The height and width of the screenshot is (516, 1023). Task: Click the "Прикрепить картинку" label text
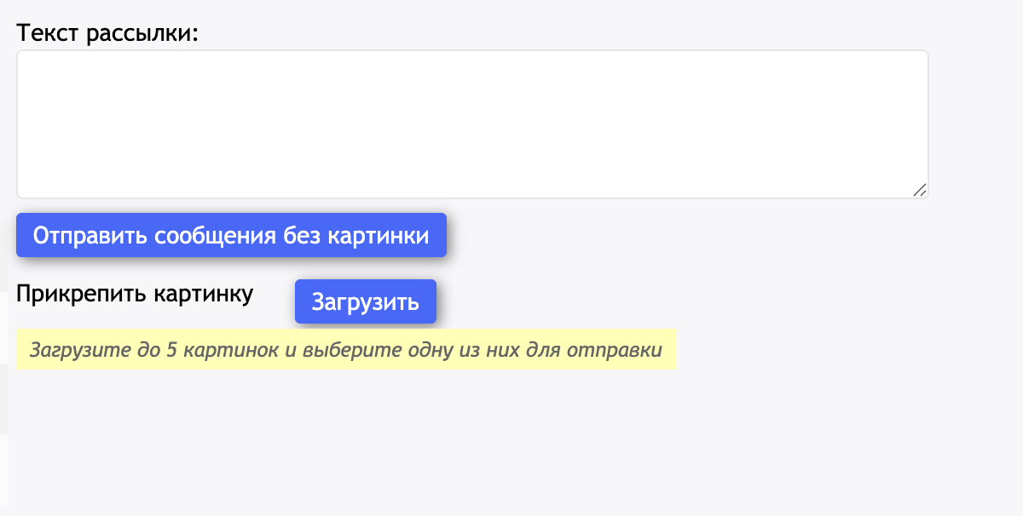(x=135, y=294)
